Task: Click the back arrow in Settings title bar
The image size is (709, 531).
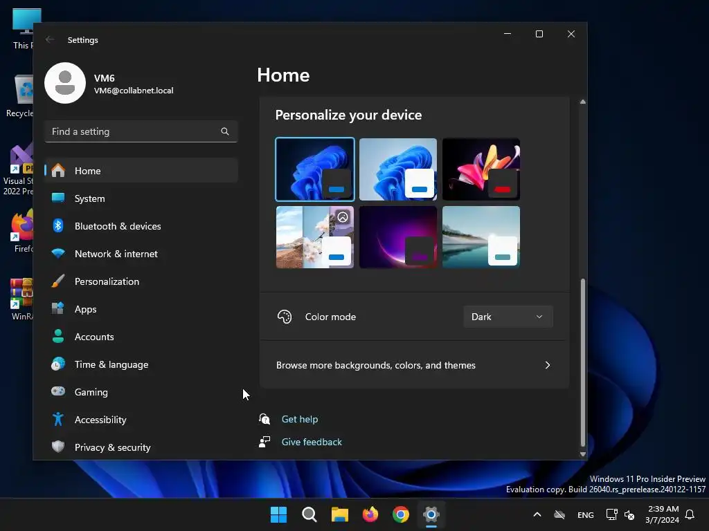Action: [50, 39]
